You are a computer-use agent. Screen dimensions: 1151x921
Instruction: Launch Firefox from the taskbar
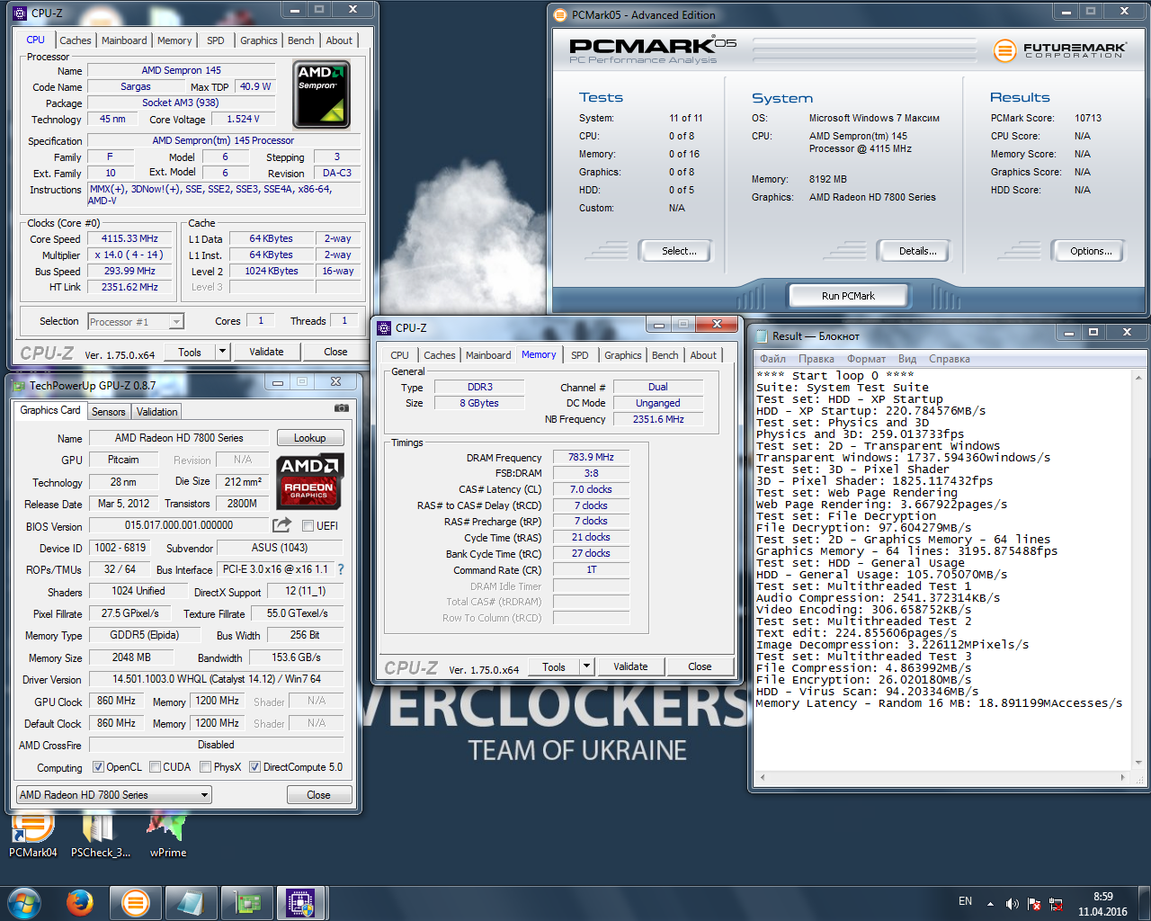click(x=80, y=903)
